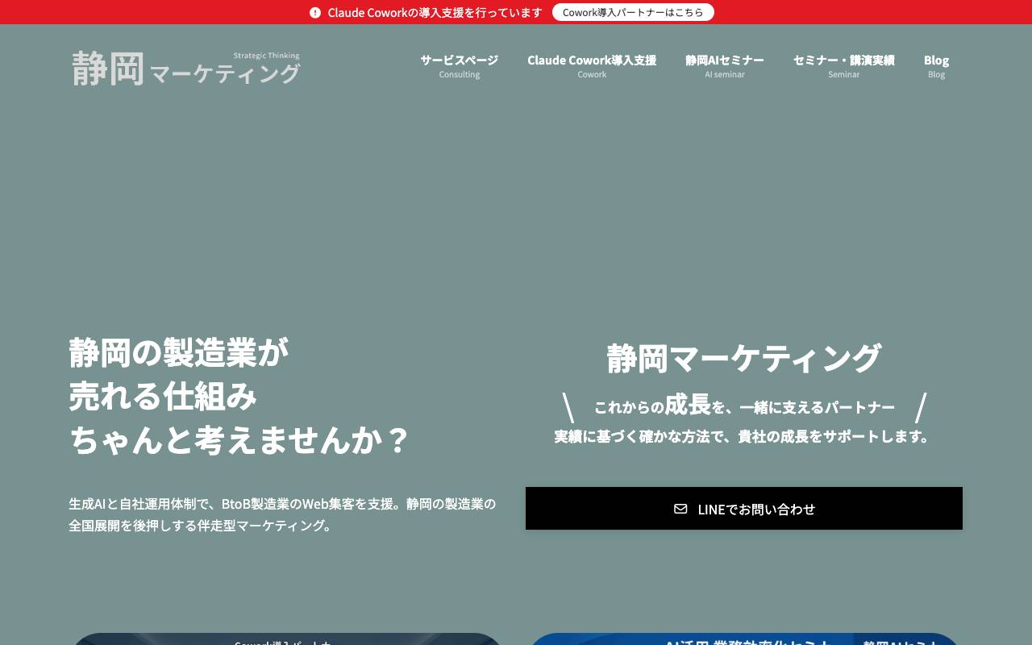Click the LINEでお問い合わせ button

744,509
